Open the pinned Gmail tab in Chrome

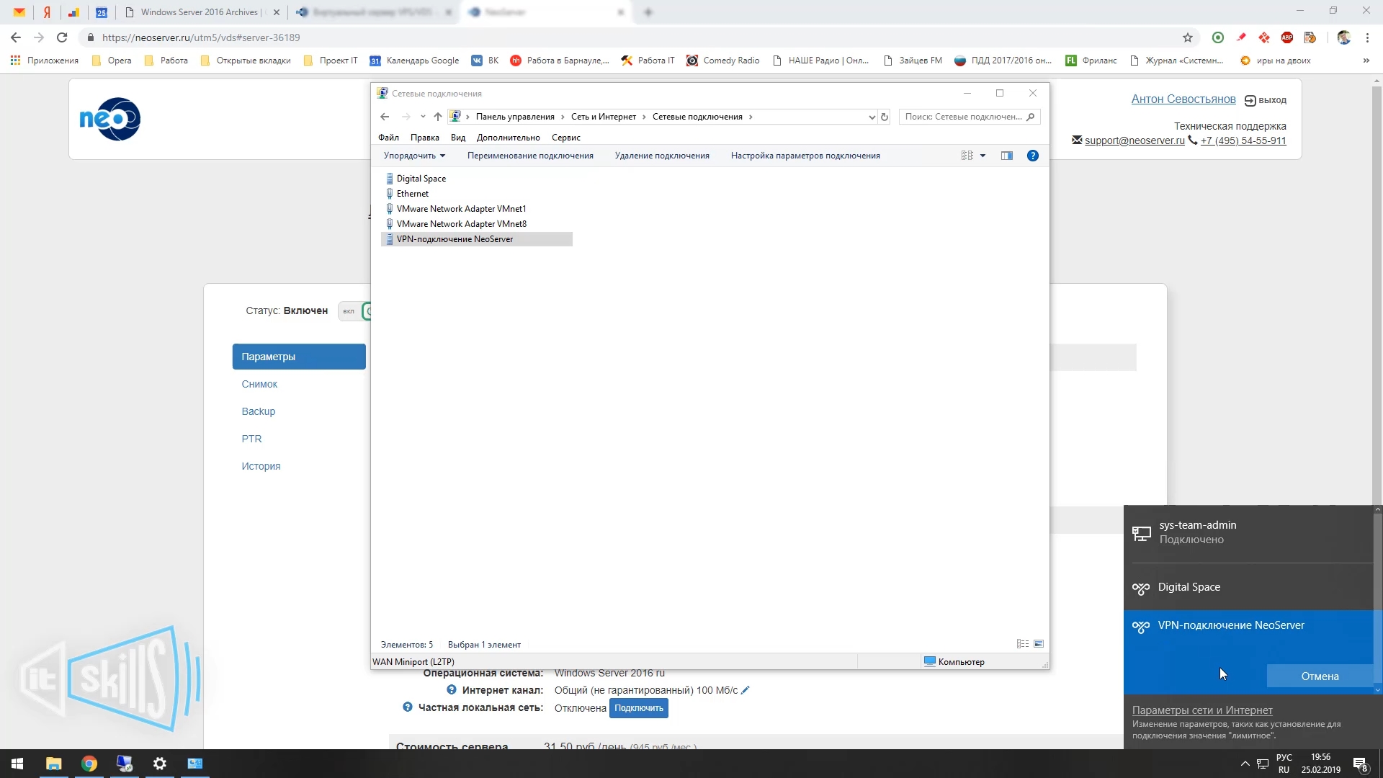pyautogui.click(x=19, y=12)
